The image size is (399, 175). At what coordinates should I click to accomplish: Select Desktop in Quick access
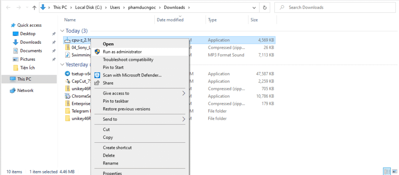[27, 34]
